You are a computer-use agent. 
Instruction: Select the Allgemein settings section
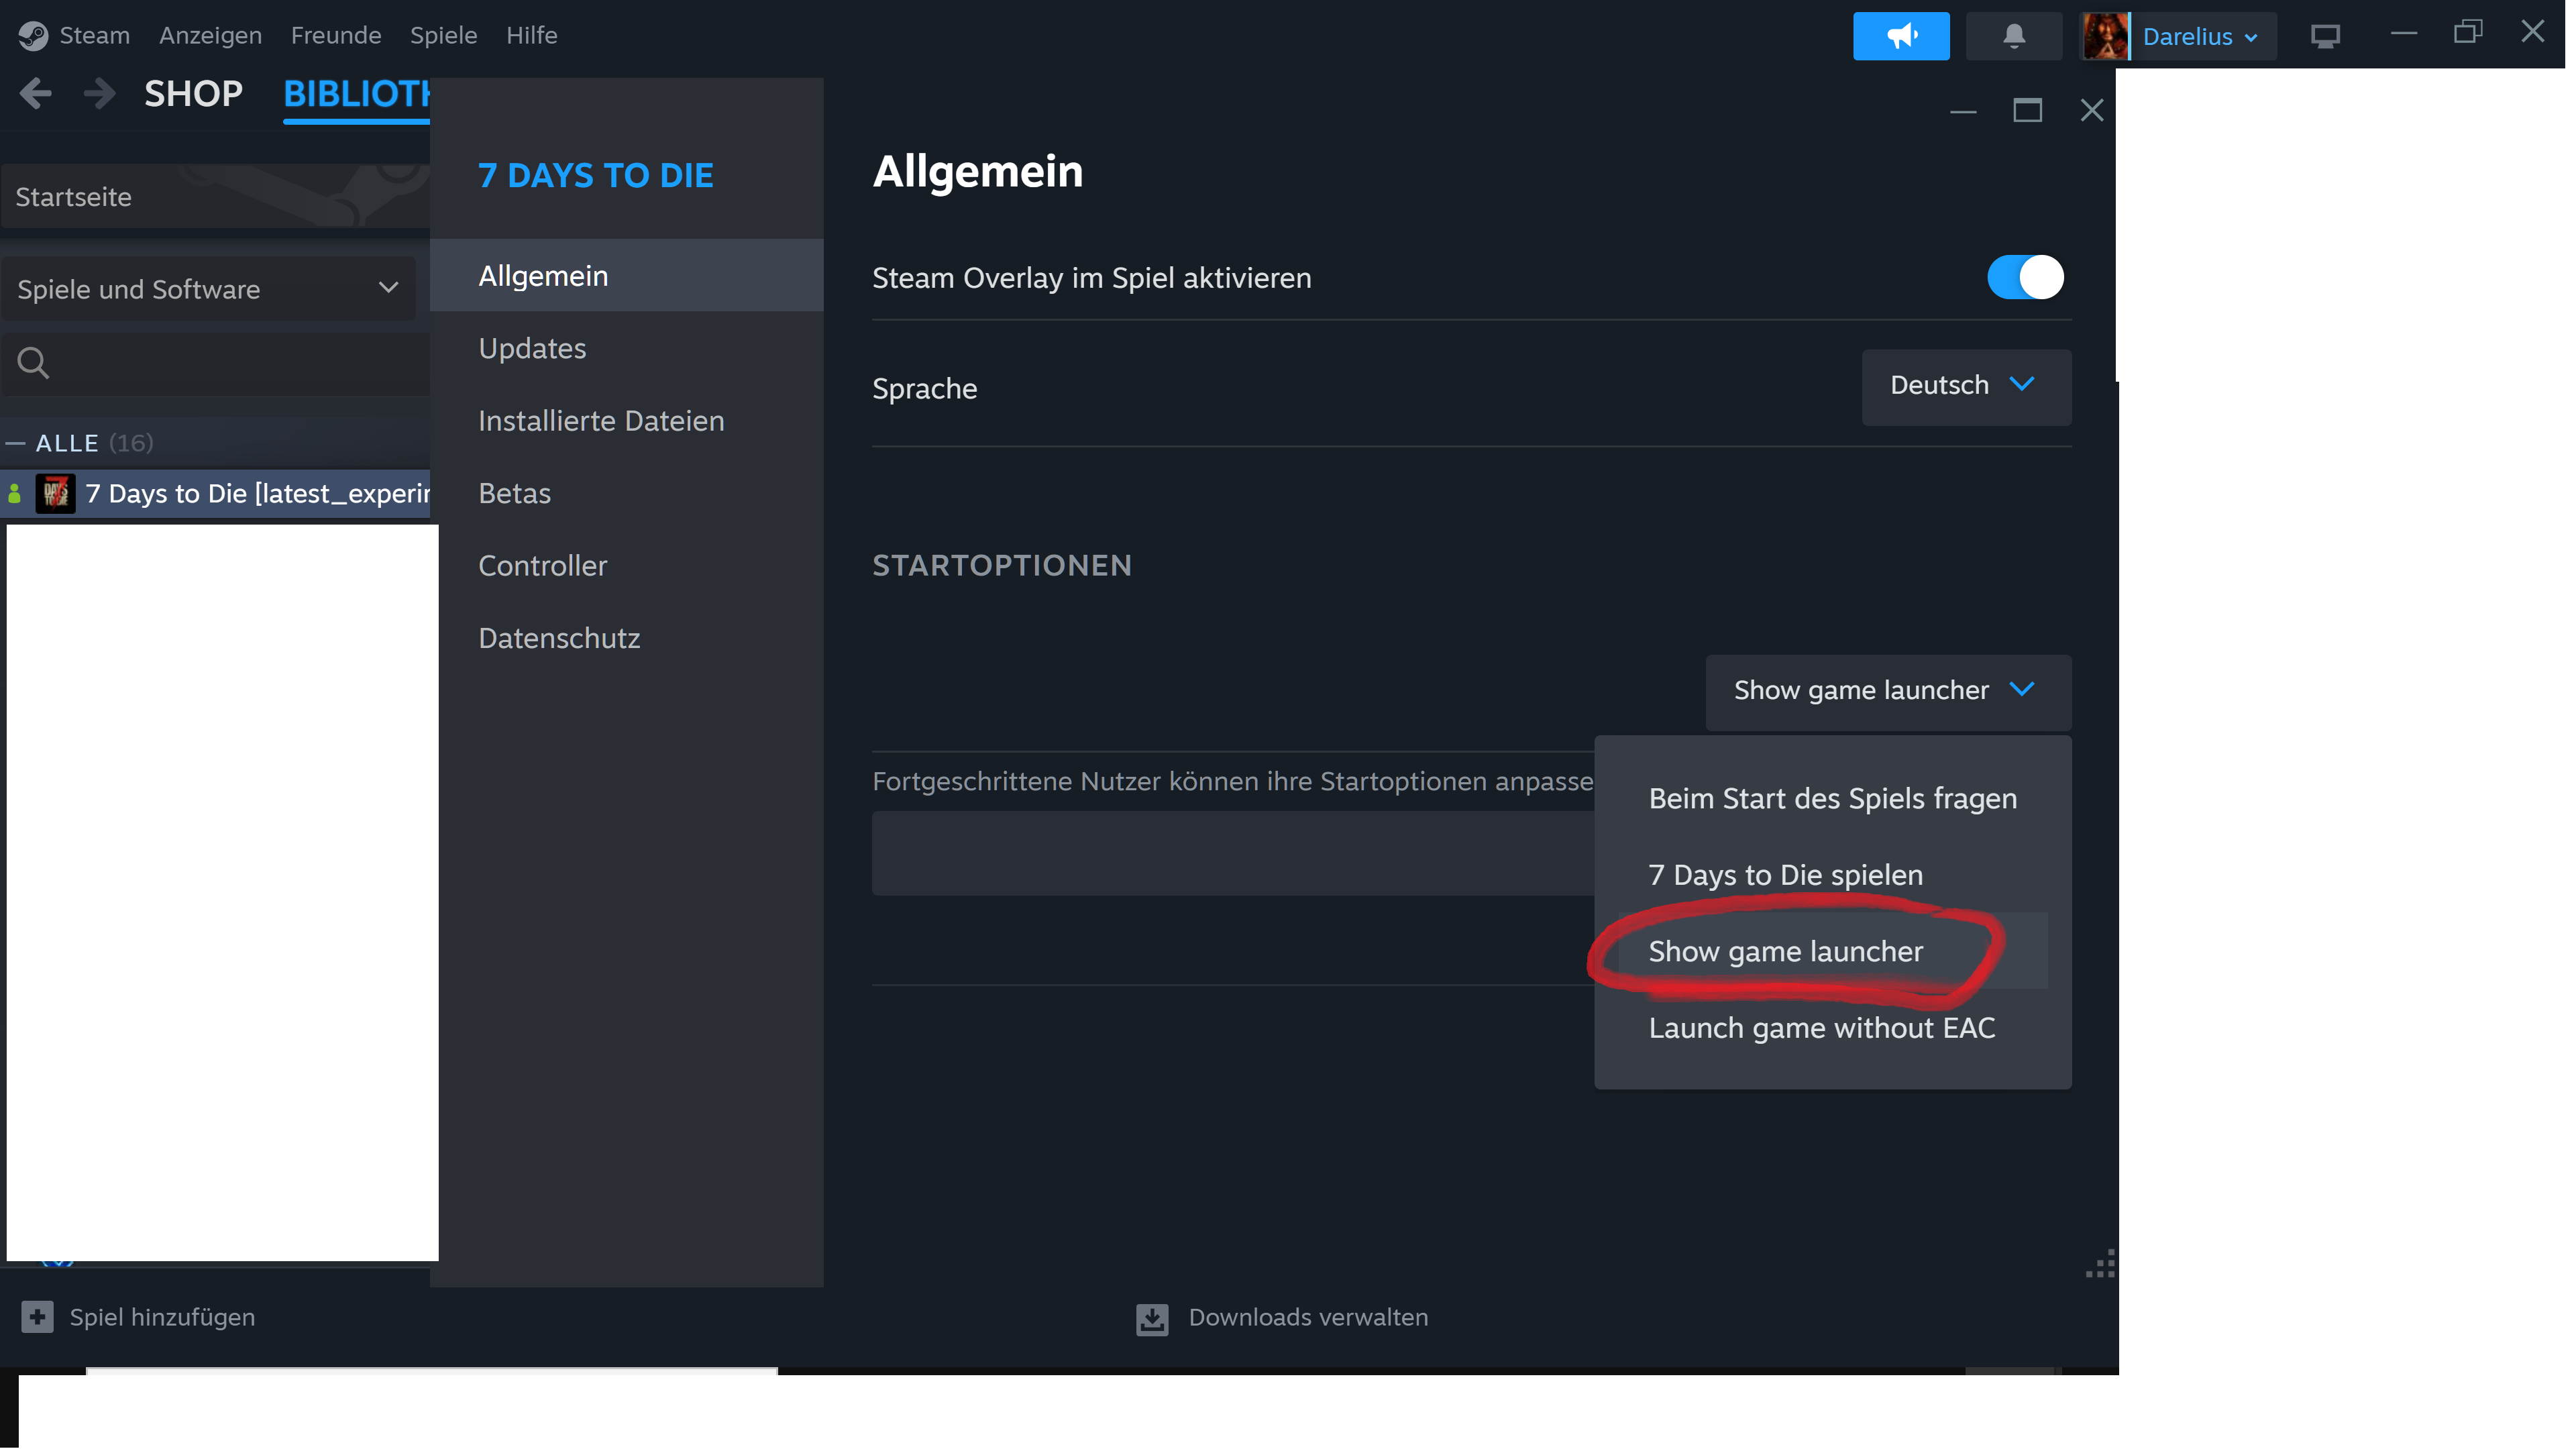point(626,275)
